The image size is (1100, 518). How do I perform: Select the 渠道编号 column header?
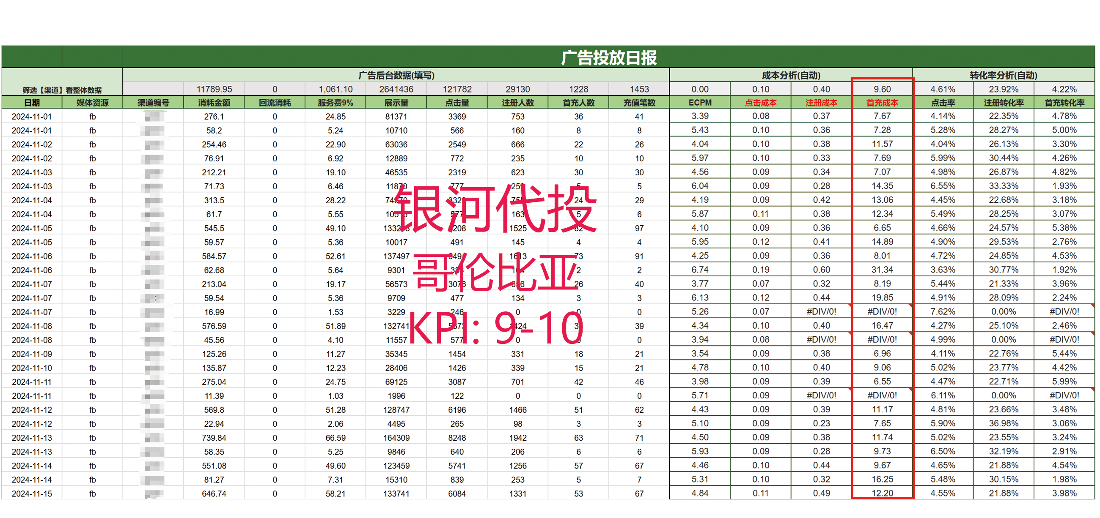click(x=153, y=103)
